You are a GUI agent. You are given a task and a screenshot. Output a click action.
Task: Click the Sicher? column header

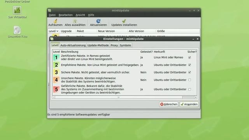coord(192,52)
